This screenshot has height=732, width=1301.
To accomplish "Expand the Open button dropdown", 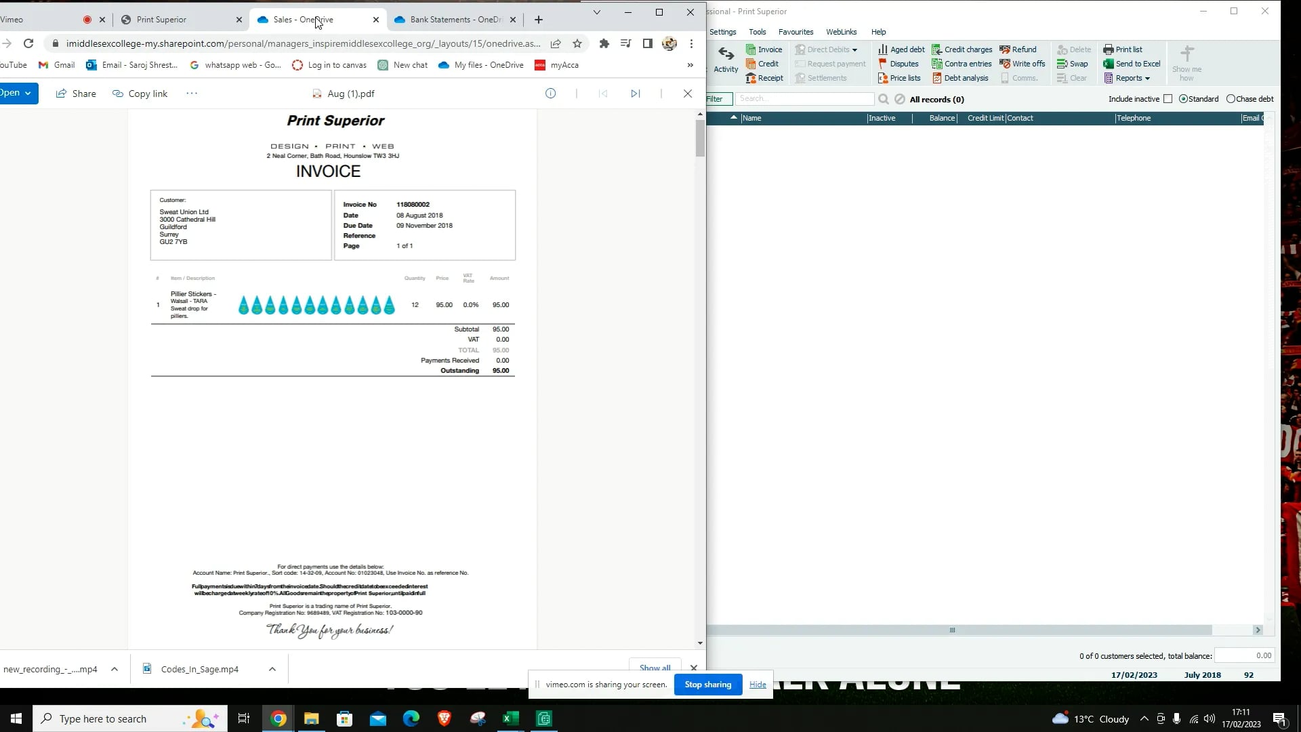I will click(x=28, y=94).
